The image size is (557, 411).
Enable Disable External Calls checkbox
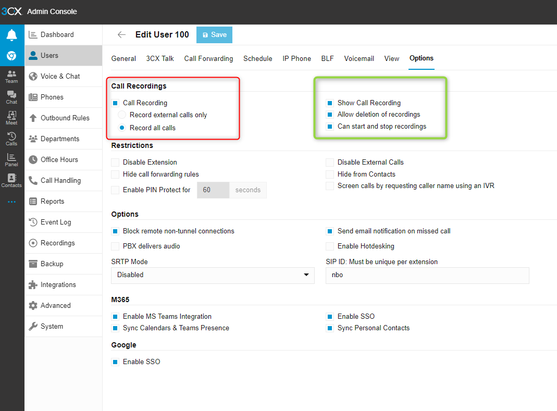(x=330, y=163)
